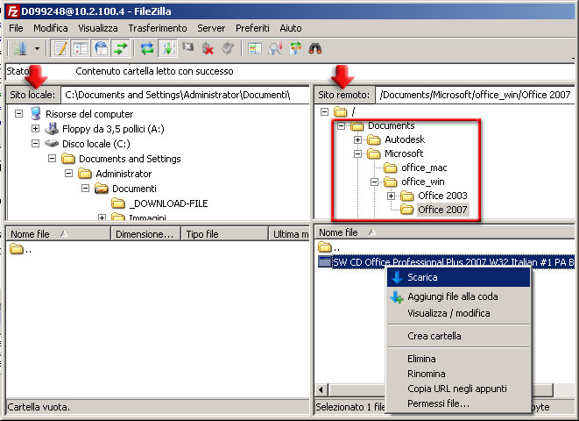Choose Scarica from the context menu
This screenshot has height=421, width=579.
point(458,277)
